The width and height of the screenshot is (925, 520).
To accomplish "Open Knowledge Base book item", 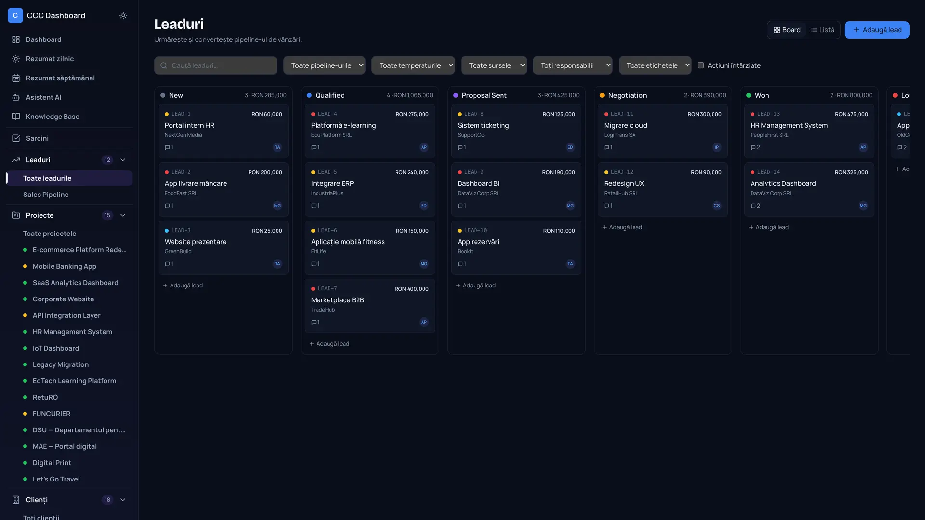I will pyautogui.click(x=69, y=117).
